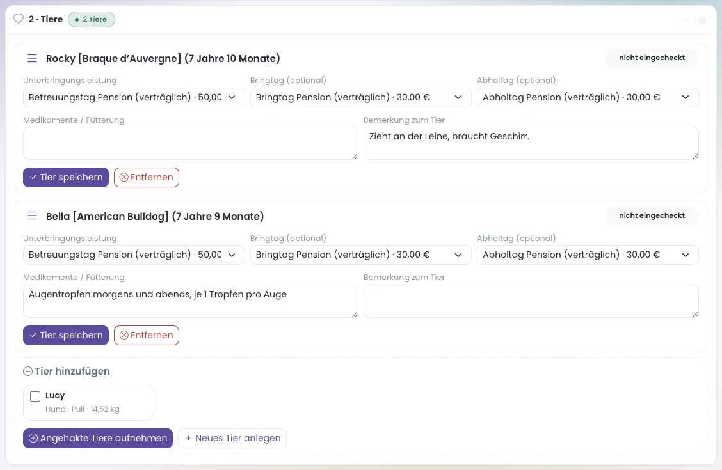Viewport: 722px width, 470px height.
Task: Collapse the Tiere section with the chevron-up icon
Action: coord(685,20)
